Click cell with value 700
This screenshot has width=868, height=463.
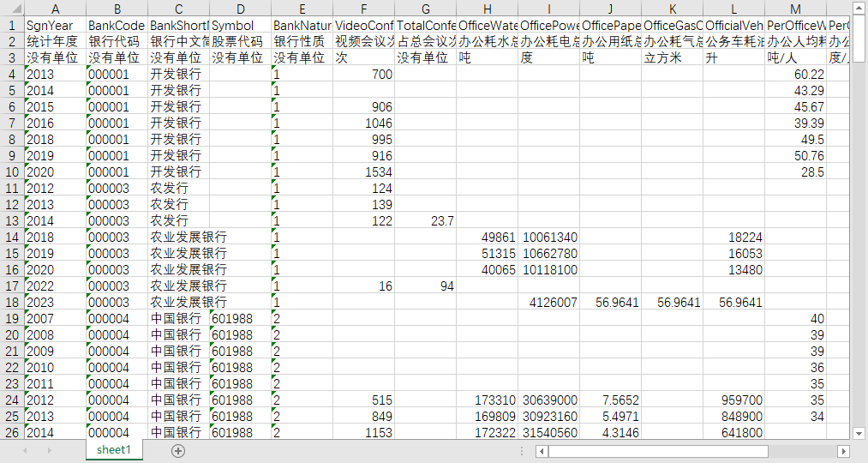[363, 74]
